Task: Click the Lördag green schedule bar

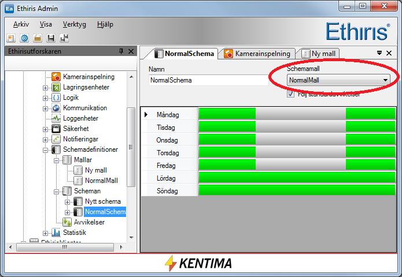Action: click(297, 177)
